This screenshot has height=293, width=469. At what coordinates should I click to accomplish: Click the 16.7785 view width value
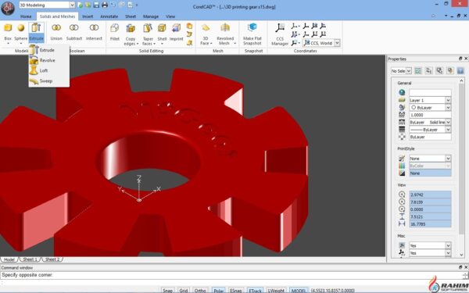(430, 224)
